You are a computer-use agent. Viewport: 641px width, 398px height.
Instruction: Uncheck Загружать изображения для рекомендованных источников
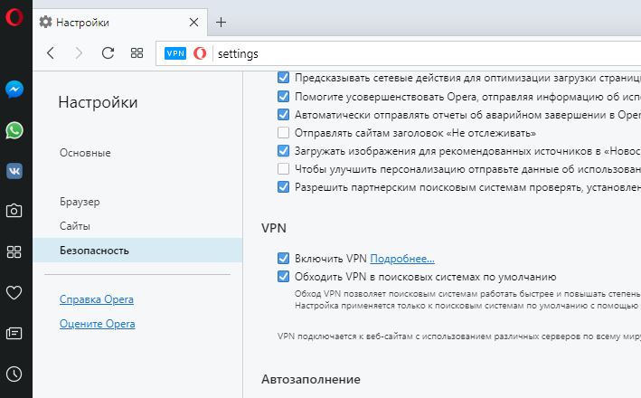[x=283, y=151]
